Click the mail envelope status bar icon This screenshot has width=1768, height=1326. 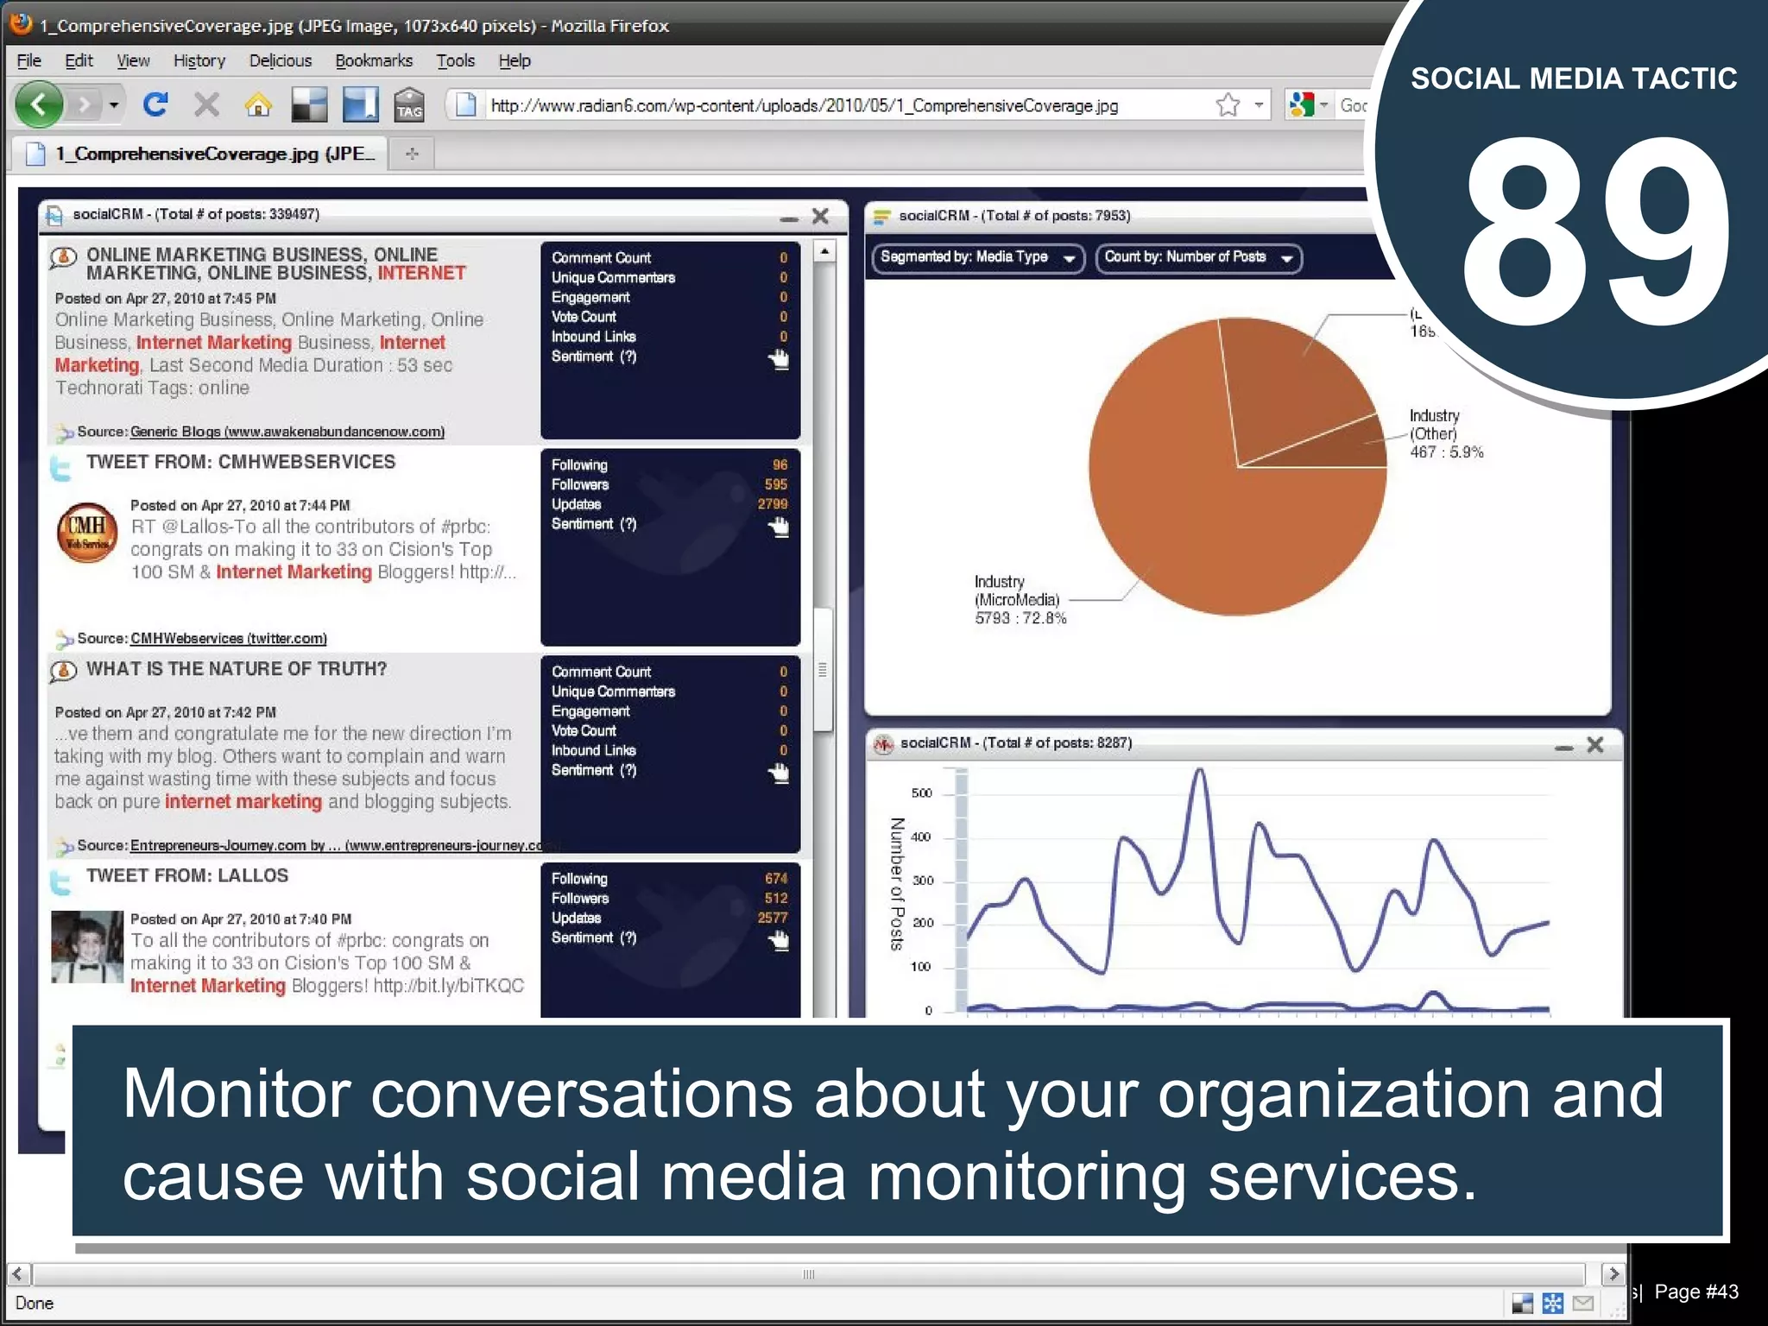(x=1582, y=1303)
